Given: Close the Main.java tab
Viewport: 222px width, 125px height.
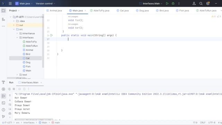Looking at the screenshot, I should point(85,11).
